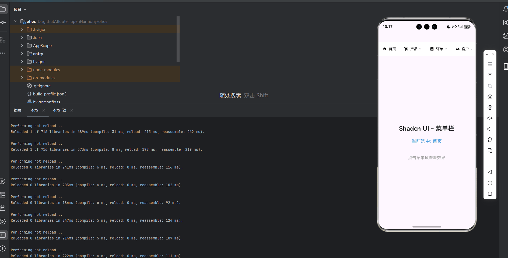Screen dimensions: 508x258
Task: Click the 终端 panel title label
Action: [x=17, y=110]
